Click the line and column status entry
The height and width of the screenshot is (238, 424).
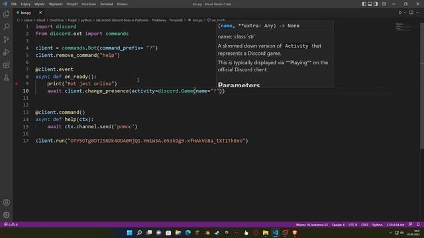coord(311,225)
